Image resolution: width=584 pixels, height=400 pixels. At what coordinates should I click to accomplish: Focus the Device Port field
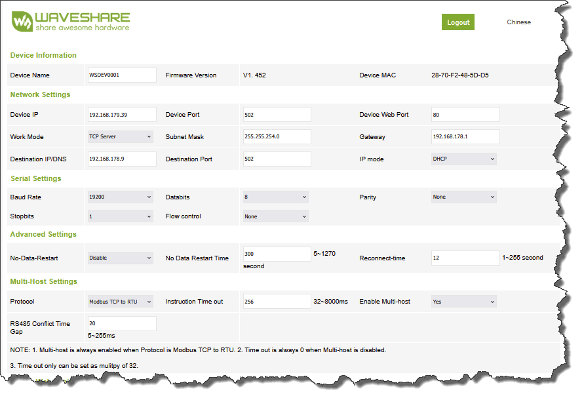point(277,115)
